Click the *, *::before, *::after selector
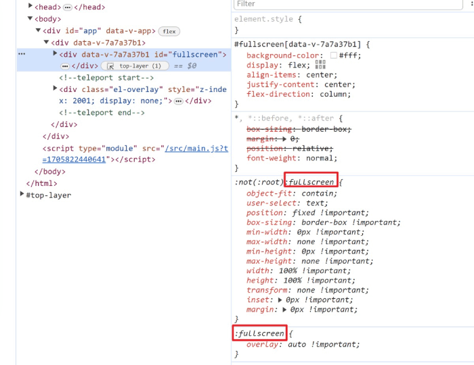Screen dimensions: 474x365 (x=284, y=118)
